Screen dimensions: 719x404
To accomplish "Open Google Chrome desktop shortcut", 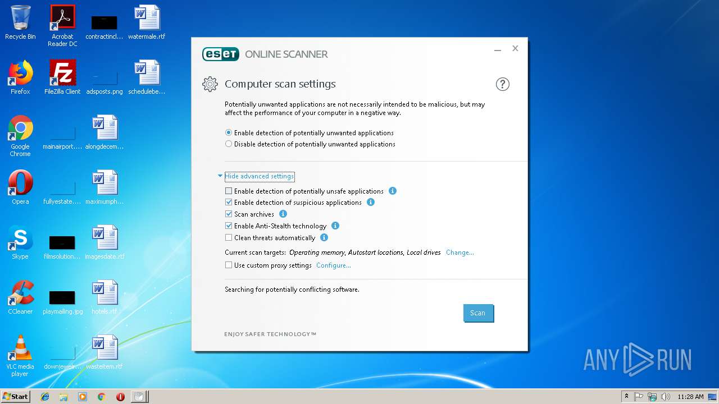I will point(20,136).
